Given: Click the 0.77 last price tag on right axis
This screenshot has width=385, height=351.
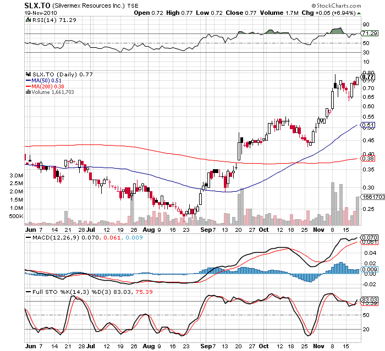Looking at the screenshot, I should (x=367, y=77).
